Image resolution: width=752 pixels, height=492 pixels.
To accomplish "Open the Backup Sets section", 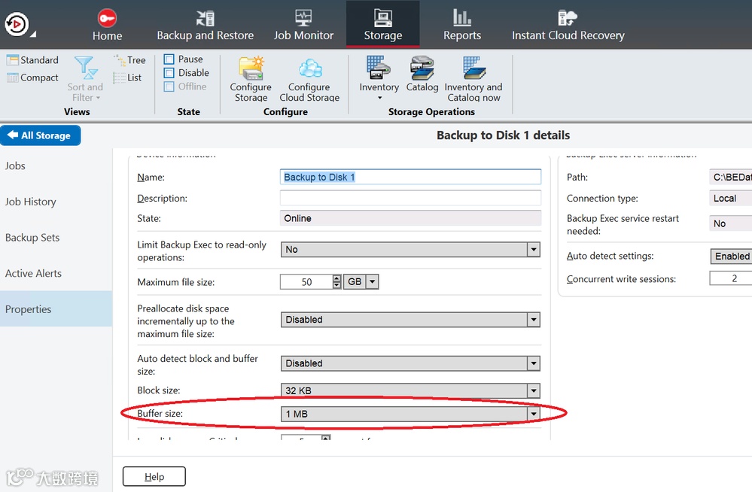I will pyautogui.click(x=56, y=238).
